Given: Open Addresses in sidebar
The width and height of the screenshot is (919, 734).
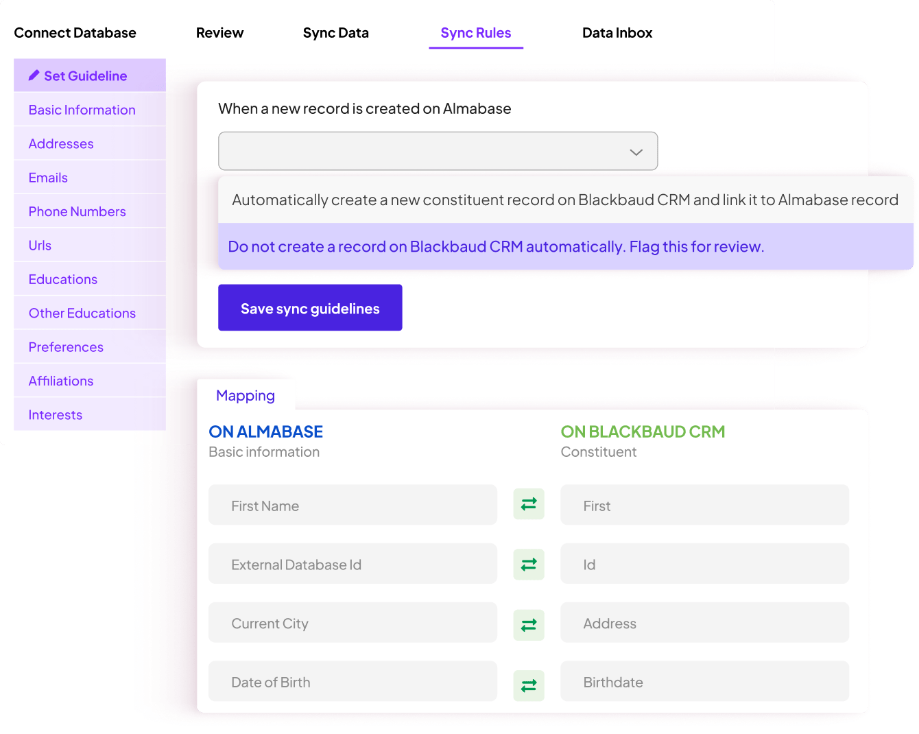Looking at the screenshot, I should 90,143.
